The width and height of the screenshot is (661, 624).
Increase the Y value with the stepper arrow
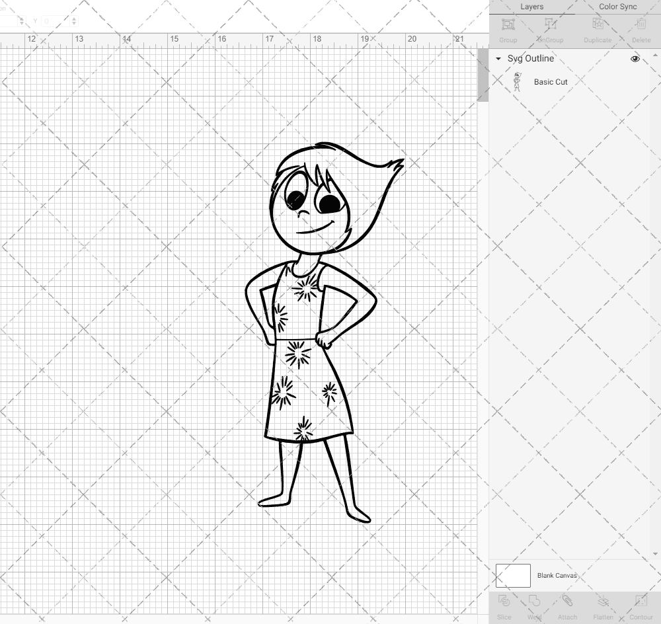73,18
